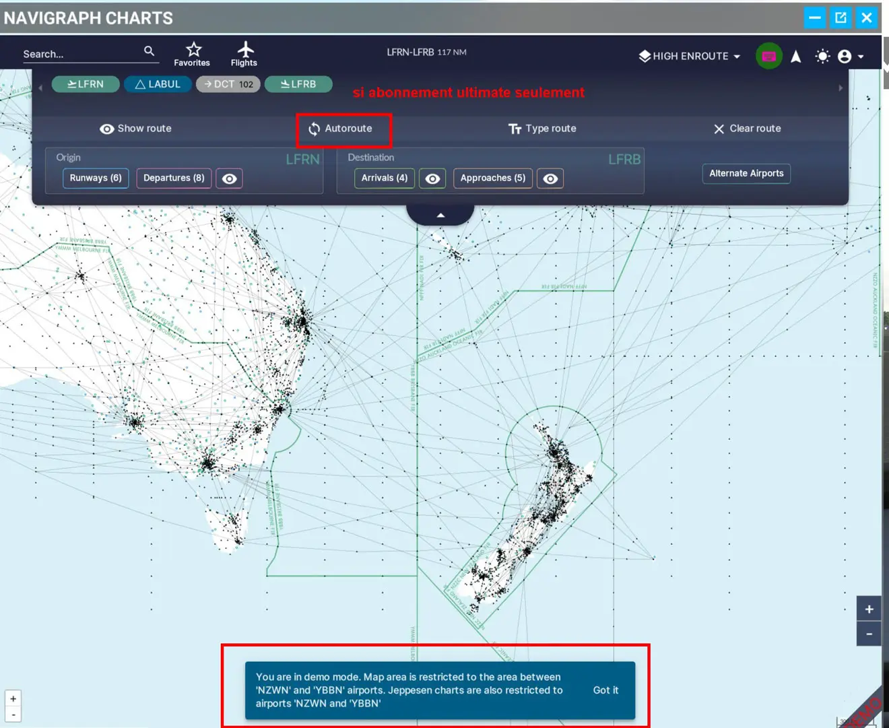The image size is (889, 728).
Task: Click the search magnifier icon
Action: (x=149, y=51)
